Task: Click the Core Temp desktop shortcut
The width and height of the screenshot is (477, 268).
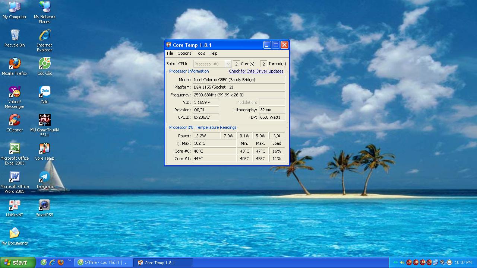Action: [x=44, y=151]
